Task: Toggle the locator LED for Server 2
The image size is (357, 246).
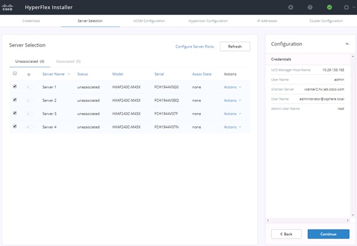Action: [x=29, y=100]
